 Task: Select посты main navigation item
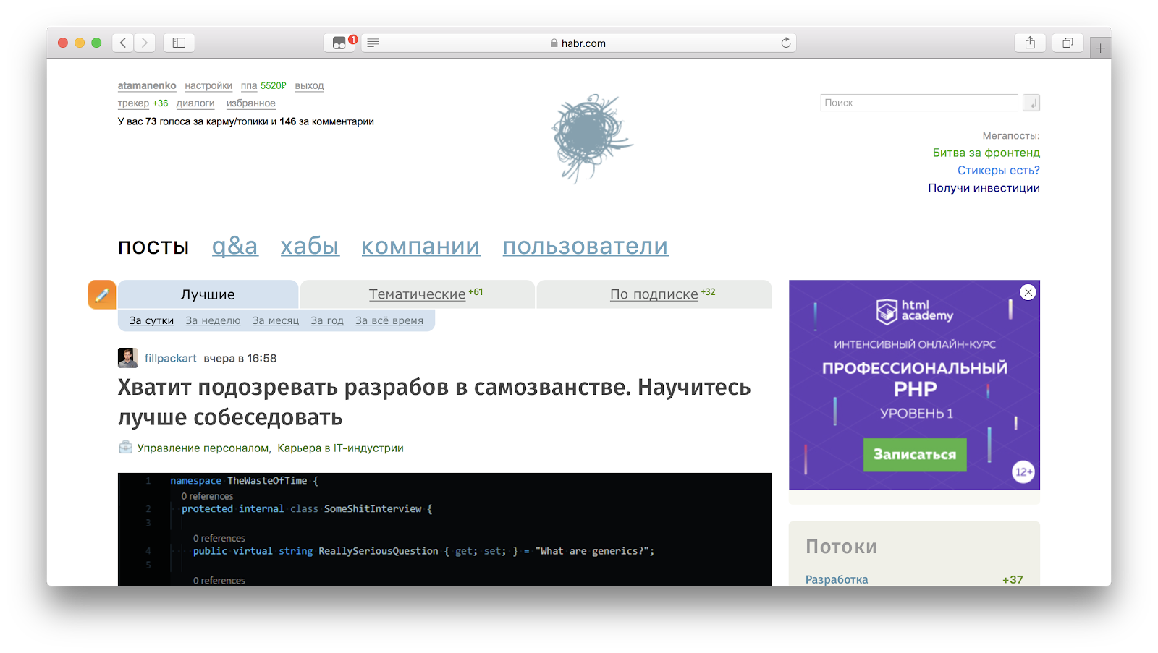[x=153, y=247]
